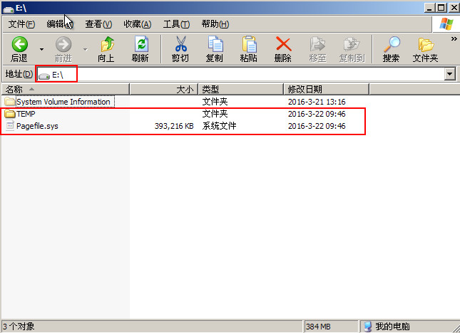This screenshot has height=333, width=460.
Task: Select the System Volume Information name
Action: coord(63,102)
